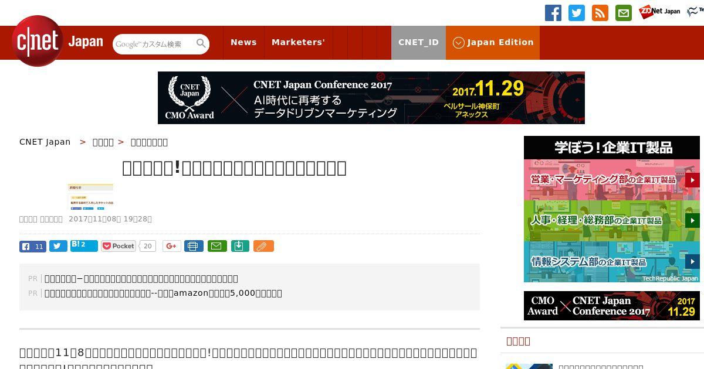Viewport: 704px width, 369px height.
Task: Open the second breadcrumb link
Action: (103, 142)
